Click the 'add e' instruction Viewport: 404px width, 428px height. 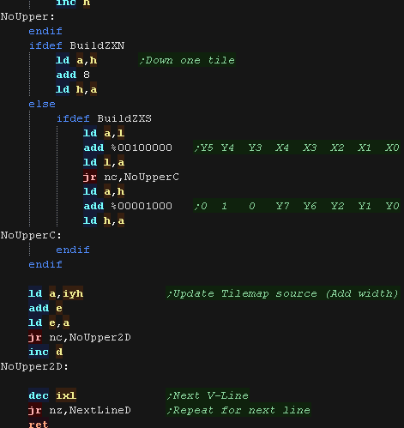45,308
